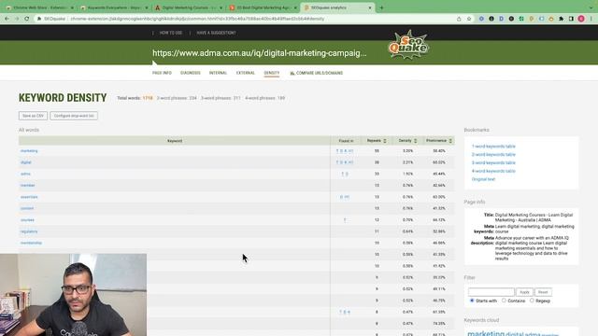Sort the table by Prominence column arrows
Viewport: 598px width, 336px height.
[x=450, y=141]
